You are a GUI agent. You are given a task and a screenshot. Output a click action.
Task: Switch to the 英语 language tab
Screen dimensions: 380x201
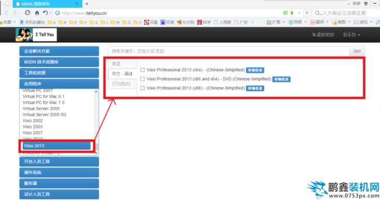122,64
